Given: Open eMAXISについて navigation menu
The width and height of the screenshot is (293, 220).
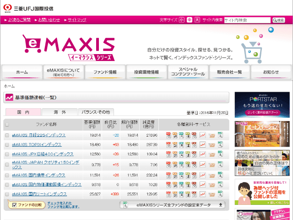Looking at the screenshot, I should [63, 72].
